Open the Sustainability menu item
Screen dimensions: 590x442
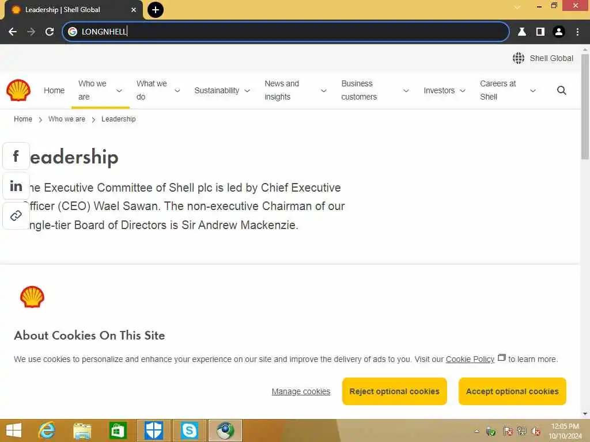(217, 90)
